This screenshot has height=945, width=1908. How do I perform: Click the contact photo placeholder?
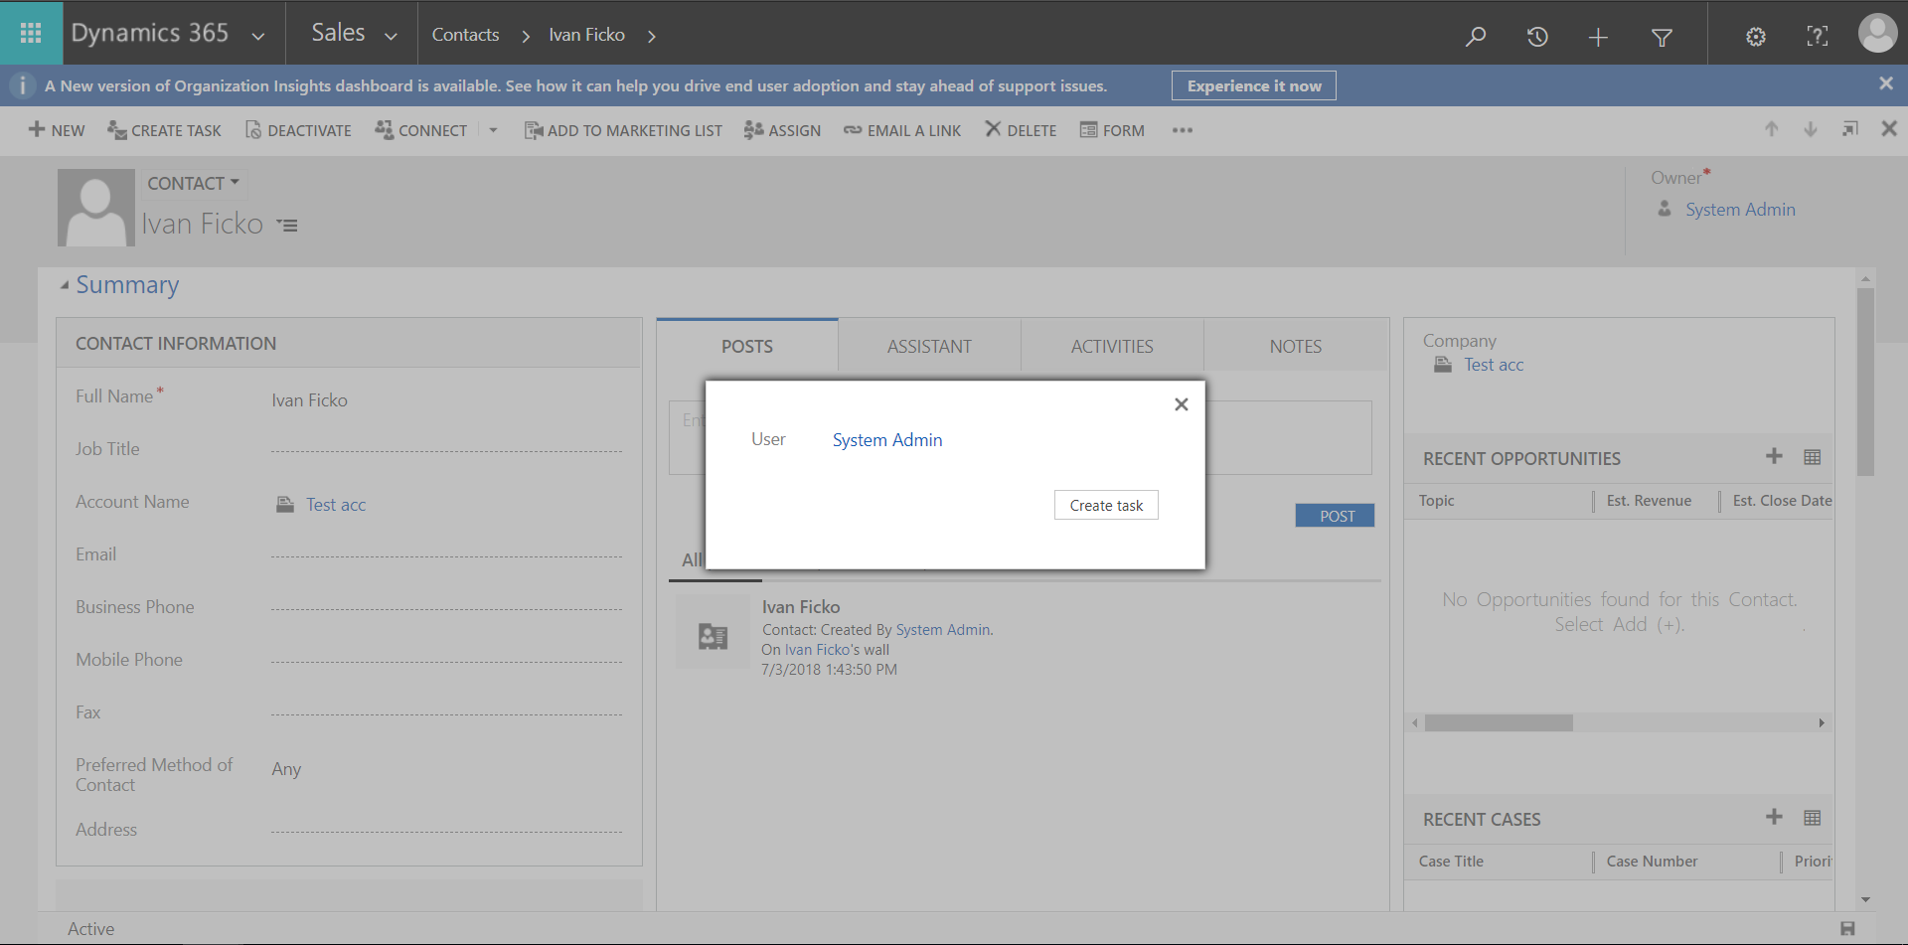pos(96,208)
